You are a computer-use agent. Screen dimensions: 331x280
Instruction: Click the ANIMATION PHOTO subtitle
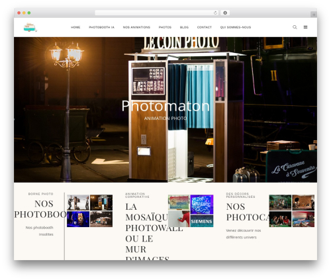click(x=165, y=118)
